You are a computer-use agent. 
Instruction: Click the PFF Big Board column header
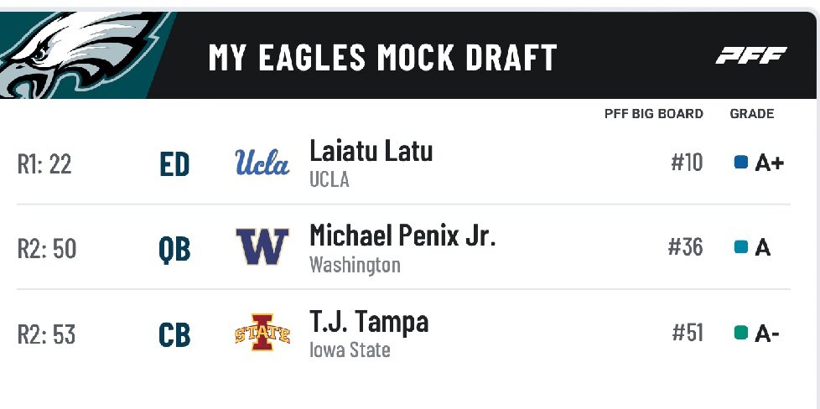(653, 114)
